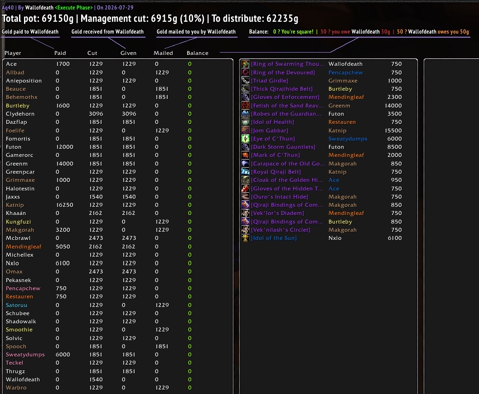Click the Satoruu player row
This screenshot has width=479, height=394.
pos(118,305)
